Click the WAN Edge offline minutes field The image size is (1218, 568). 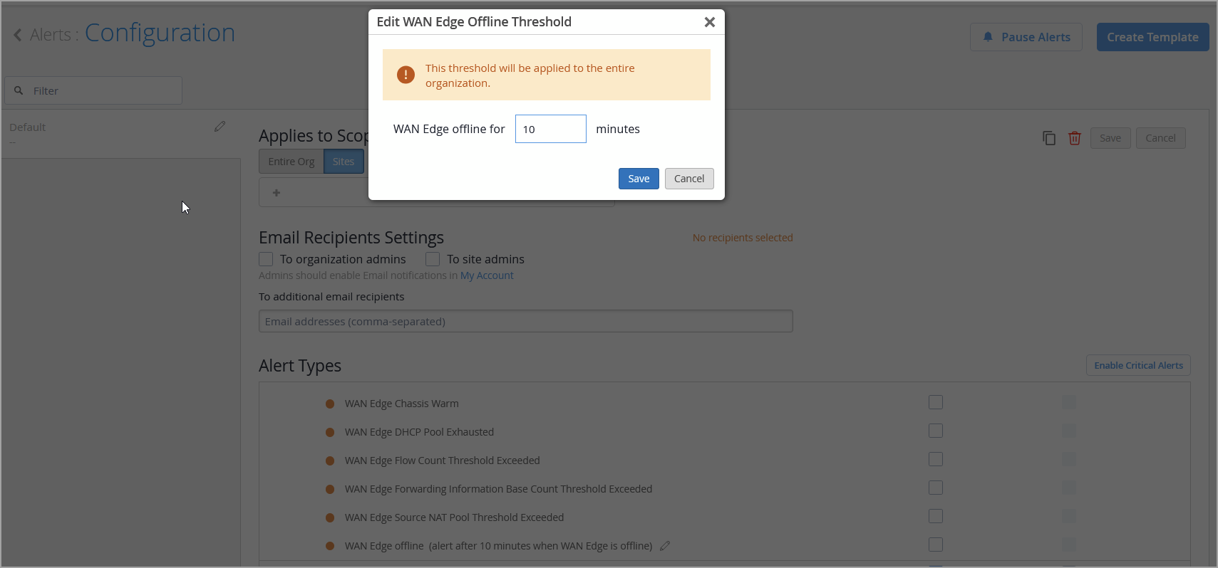pyautogui.click(x=550, y=129)
